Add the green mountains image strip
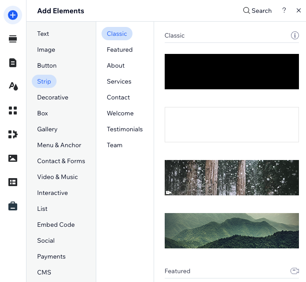Image resolution: width=306 pixels, height=282 pixels. click(x=232, y=231)
